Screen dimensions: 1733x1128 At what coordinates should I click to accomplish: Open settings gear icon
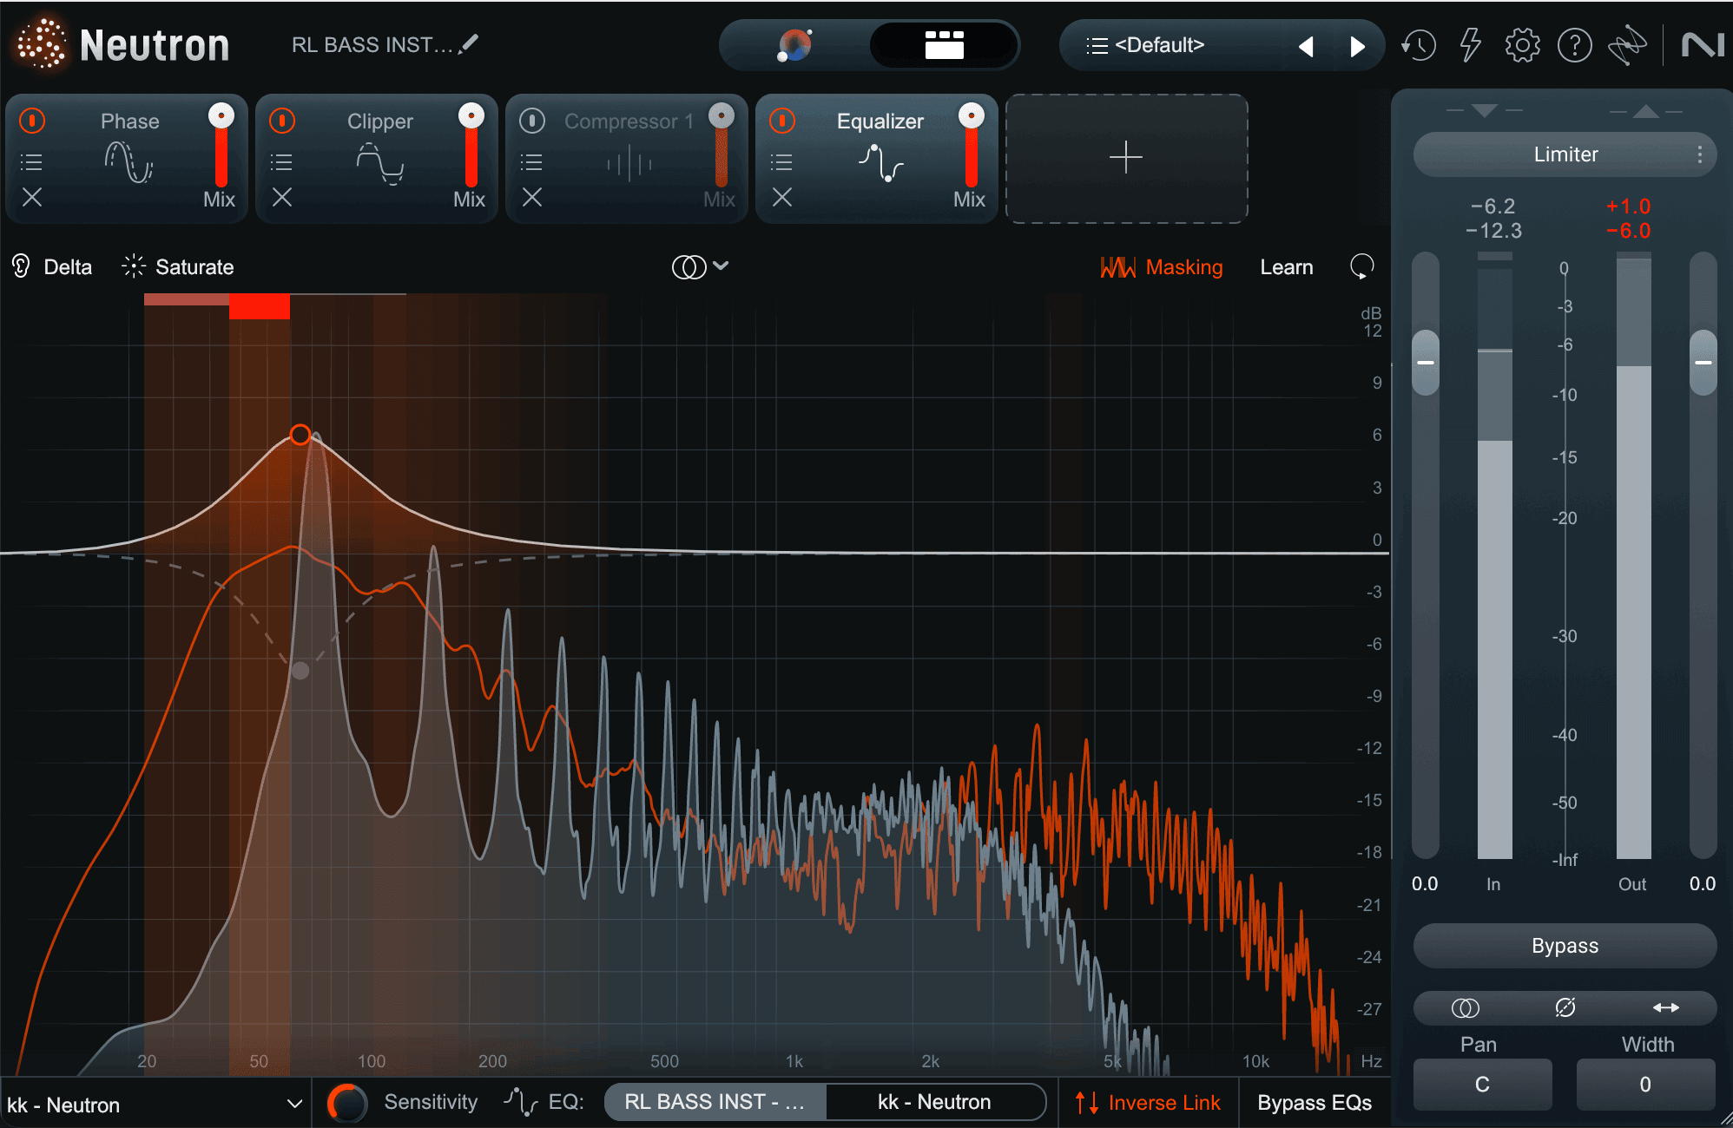point(1522,45)
